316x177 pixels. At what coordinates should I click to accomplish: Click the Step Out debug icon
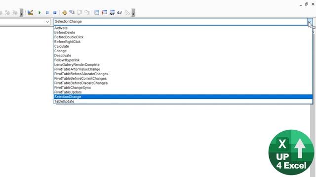coord(87,12)
